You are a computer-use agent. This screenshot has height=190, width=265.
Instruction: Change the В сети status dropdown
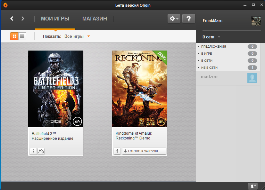(x=211, y=37)
